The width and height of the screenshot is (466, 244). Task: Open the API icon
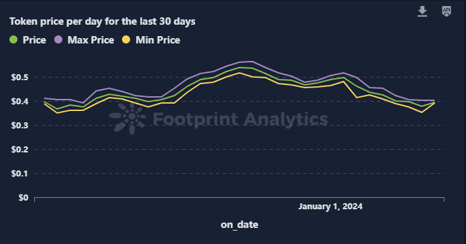(447, 11)
